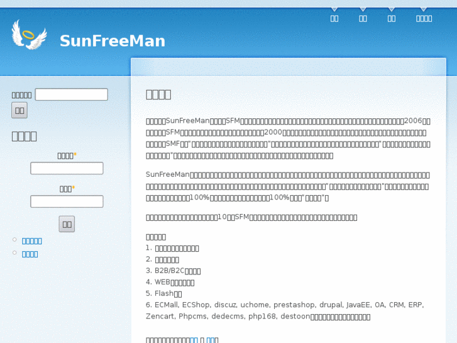Open the first bulleted link under login button

pos(32,241)
